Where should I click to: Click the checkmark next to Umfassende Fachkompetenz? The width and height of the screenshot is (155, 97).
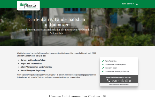[x=103, y=64]
